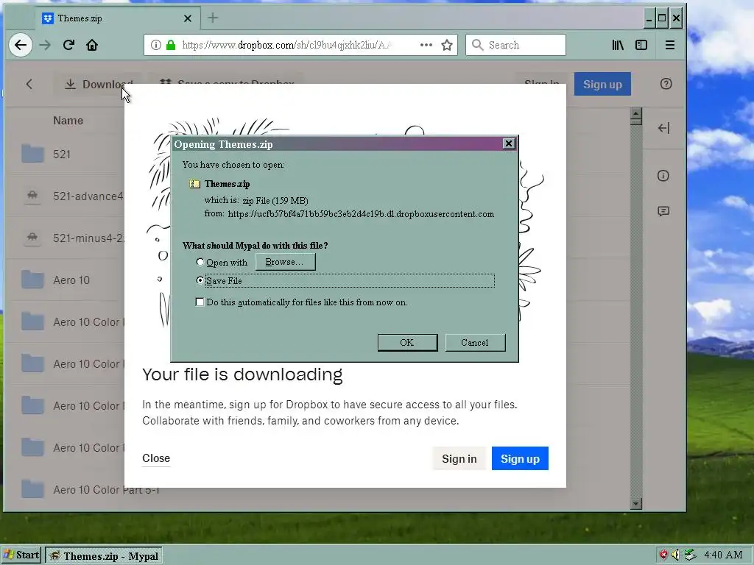
Task: Open the hamburger application menu
Action: point(670,45)
